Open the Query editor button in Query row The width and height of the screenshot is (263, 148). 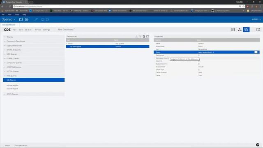click(x=256, y=52)
